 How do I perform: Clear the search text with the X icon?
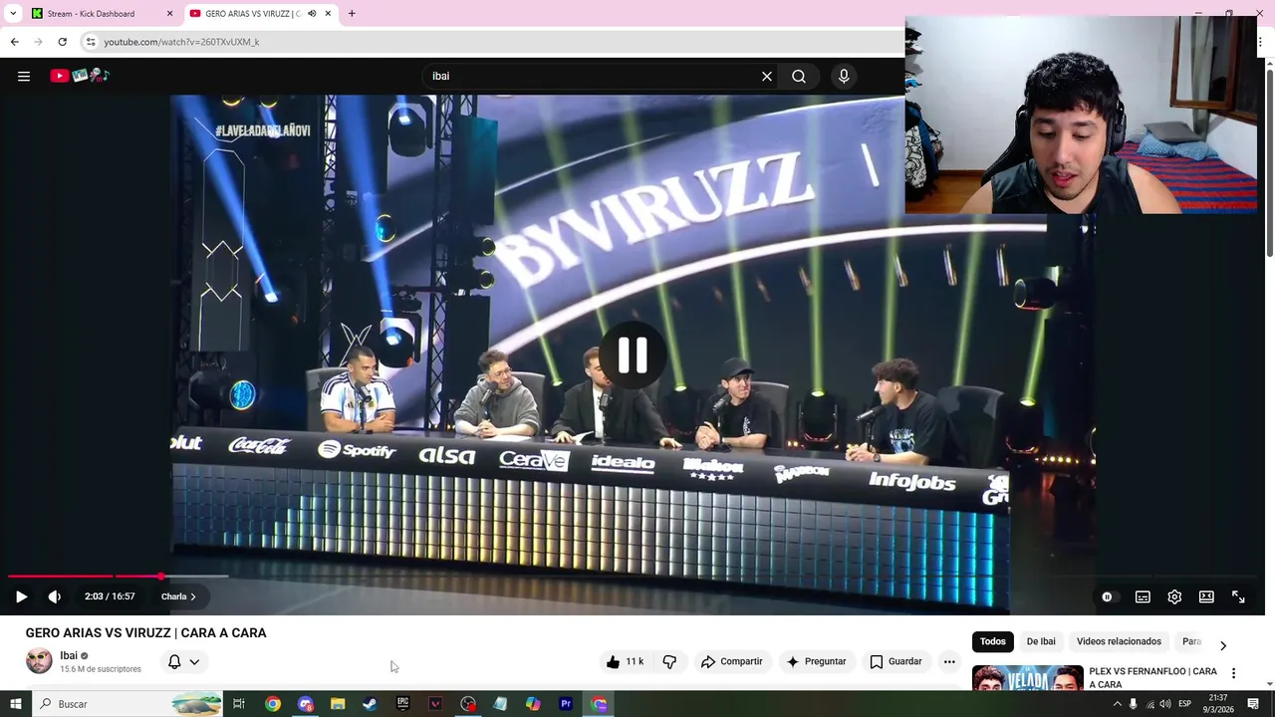click(767, 76)
